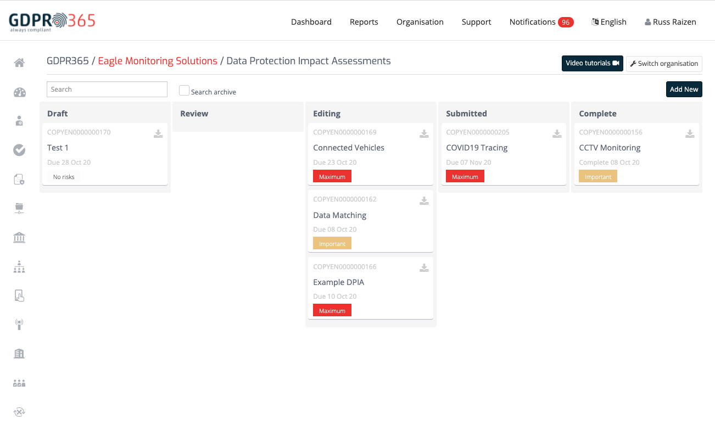715x430 pixels.
Task: Open the Organisation menu
Action: pos(420,22)
